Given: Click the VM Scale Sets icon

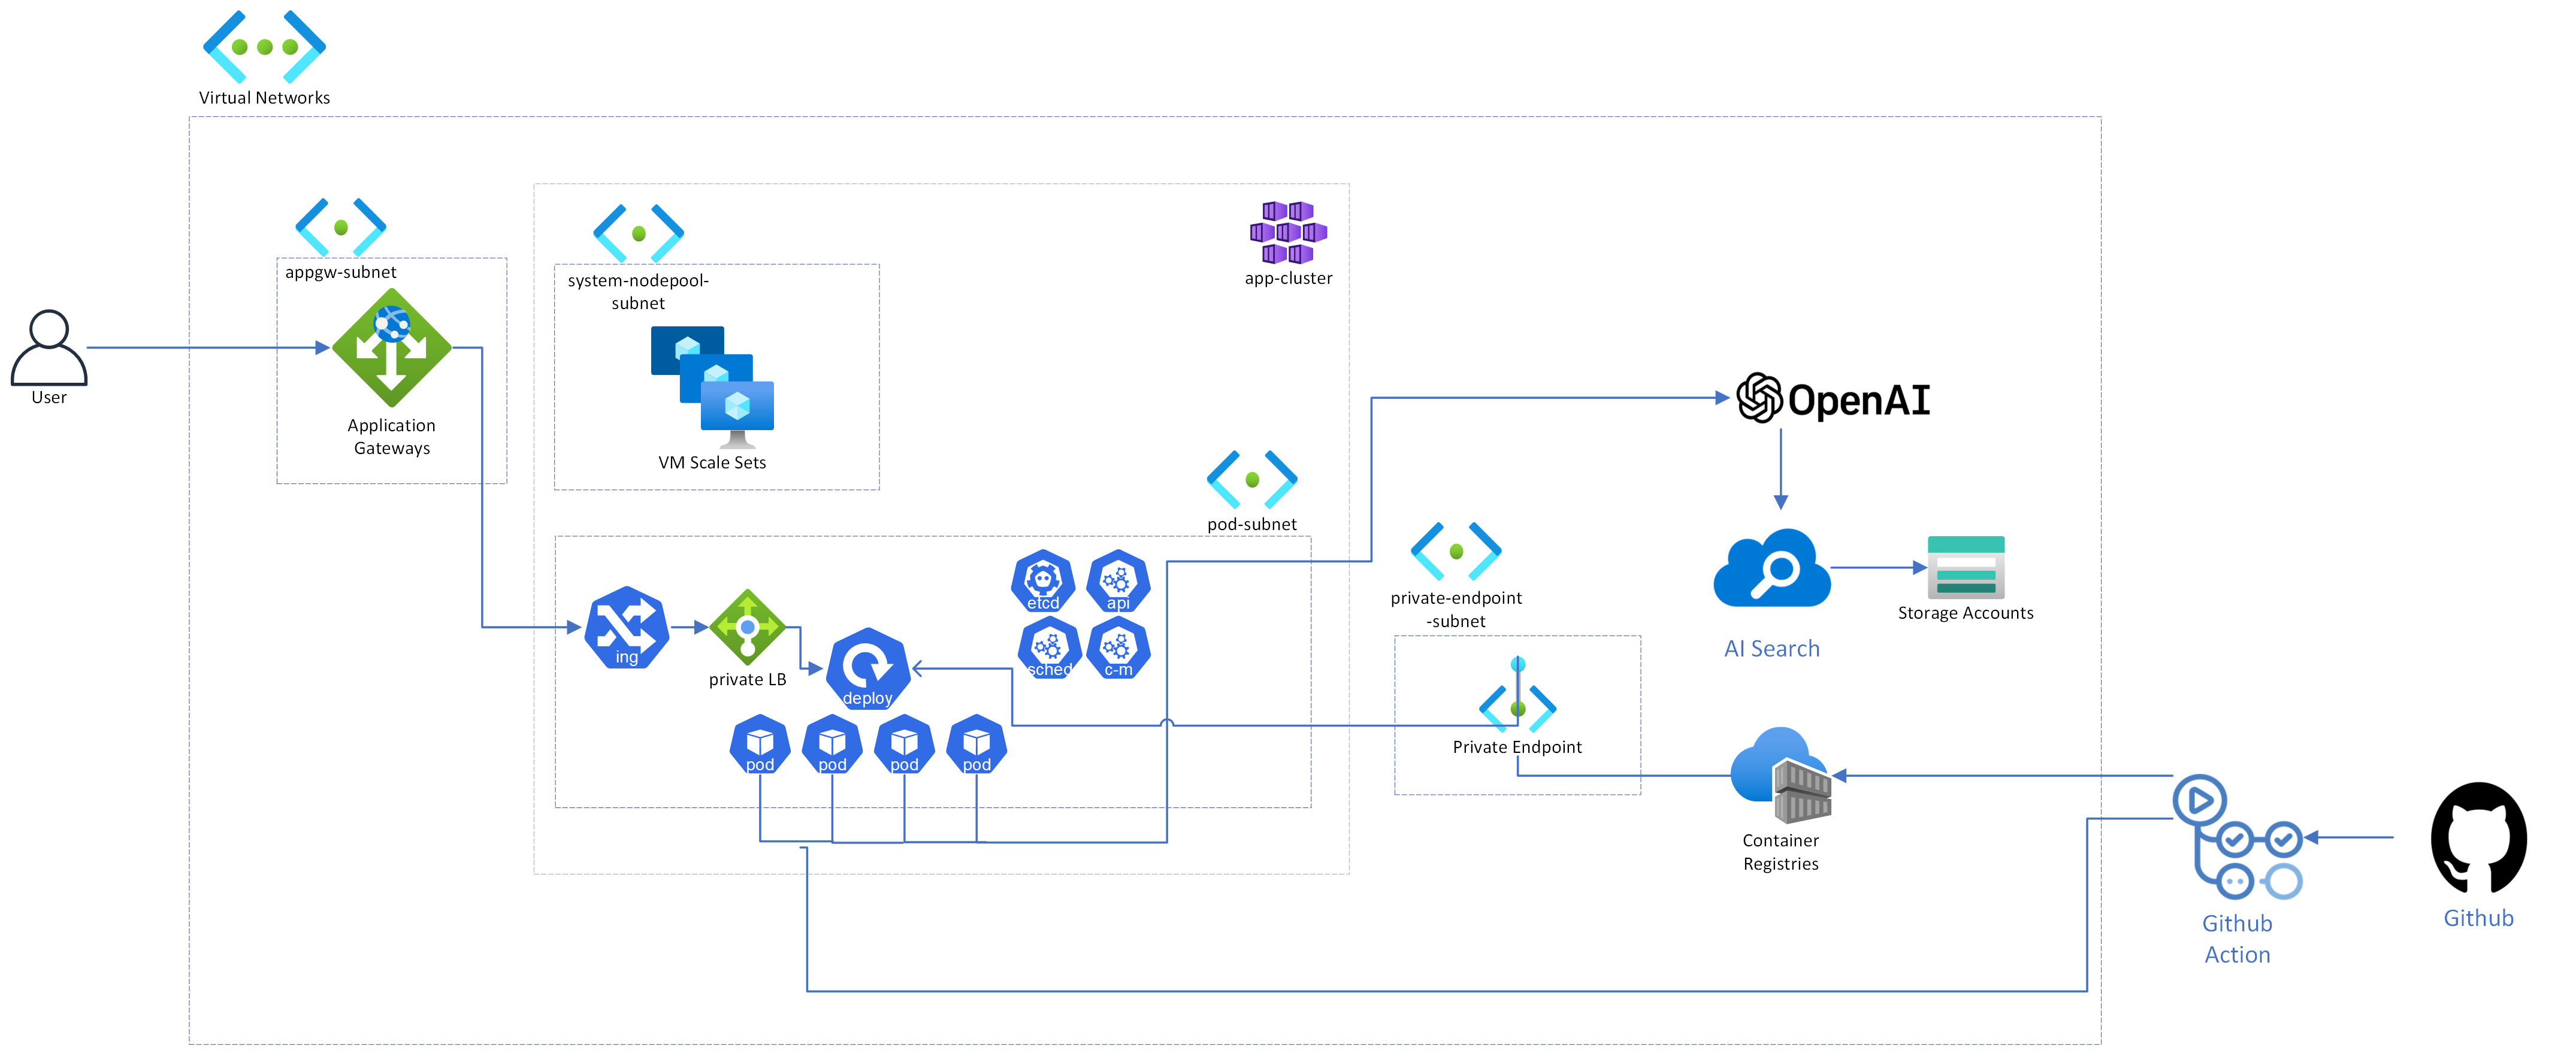Looking at the screenshot, I should tap(712, 386).
